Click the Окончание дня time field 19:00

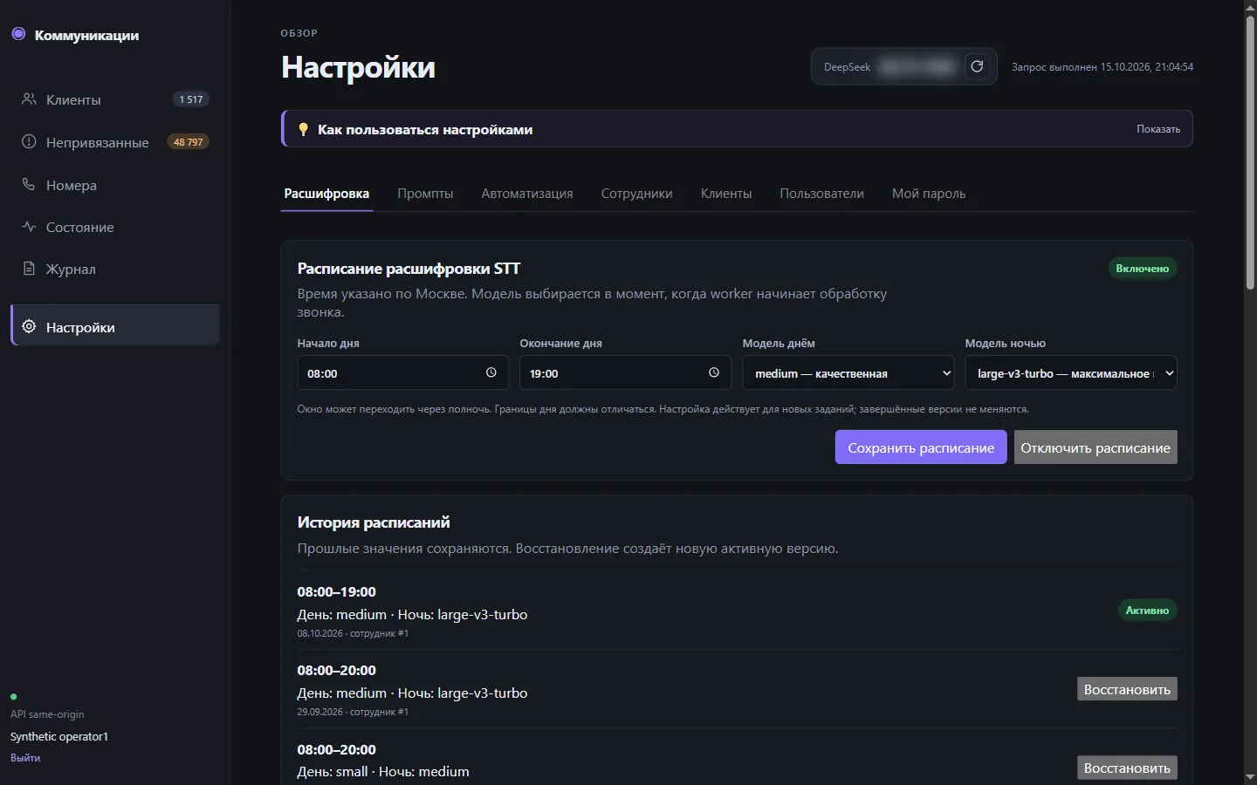click(625, 372)
